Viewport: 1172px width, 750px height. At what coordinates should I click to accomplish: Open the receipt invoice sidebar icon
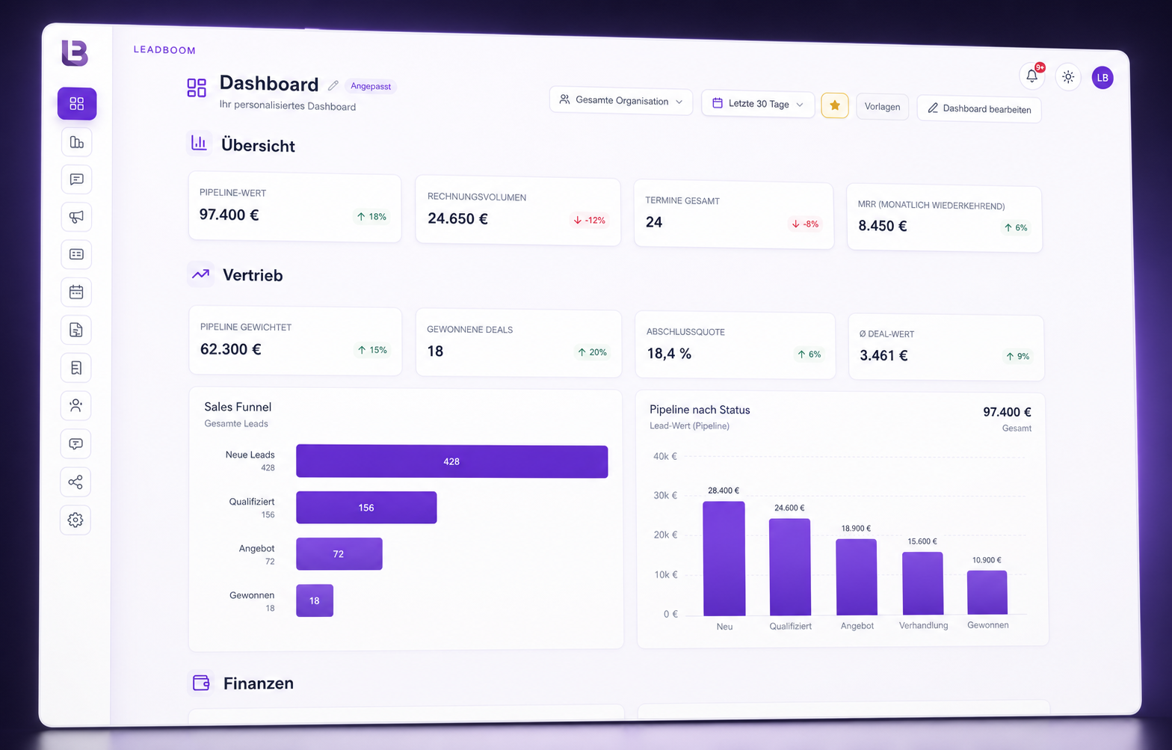point(76,368)
